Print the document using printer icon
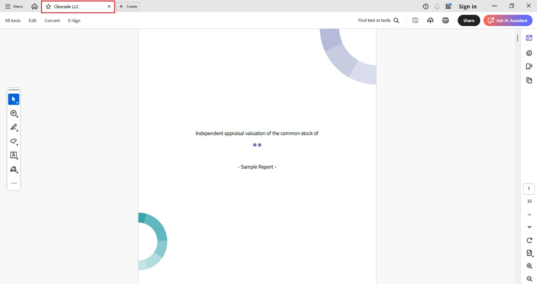The width and height of the screenshot is (537, 284). (445, 21)
